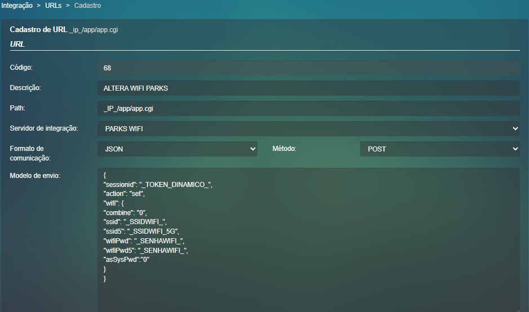Viewport: 529px width, 312px height.
Task: Select the URL section tab heading
Action: click(17, 44)
